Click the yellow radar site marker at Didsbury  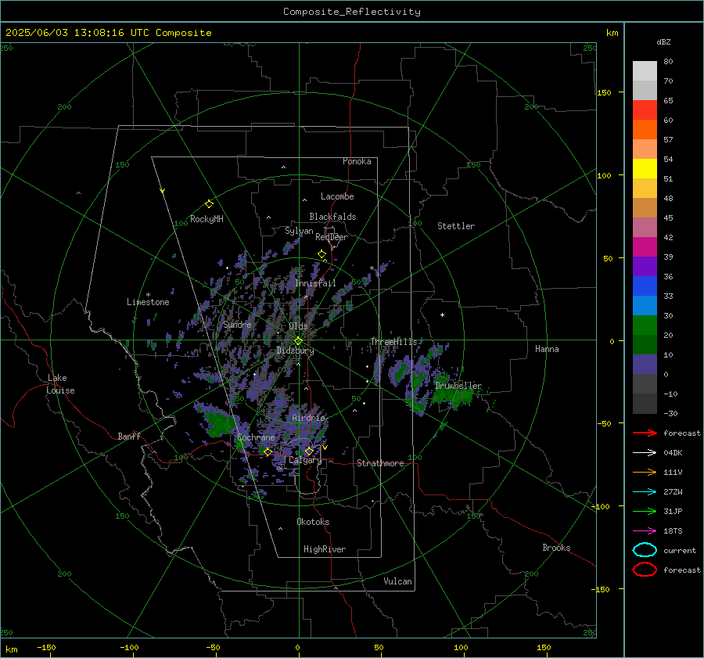tap(298, 341)
